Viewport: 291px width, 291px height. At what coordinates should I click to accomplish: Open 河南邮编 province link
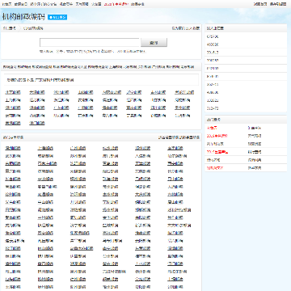183,100
